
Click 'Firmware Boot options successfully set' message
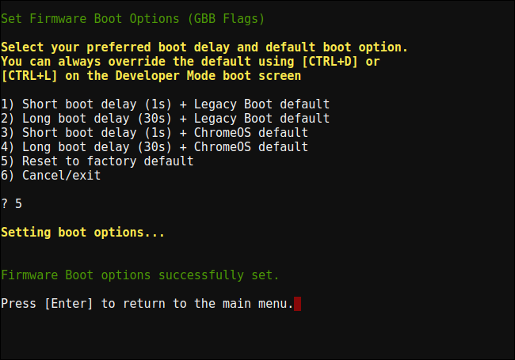[x=140, y=275]
